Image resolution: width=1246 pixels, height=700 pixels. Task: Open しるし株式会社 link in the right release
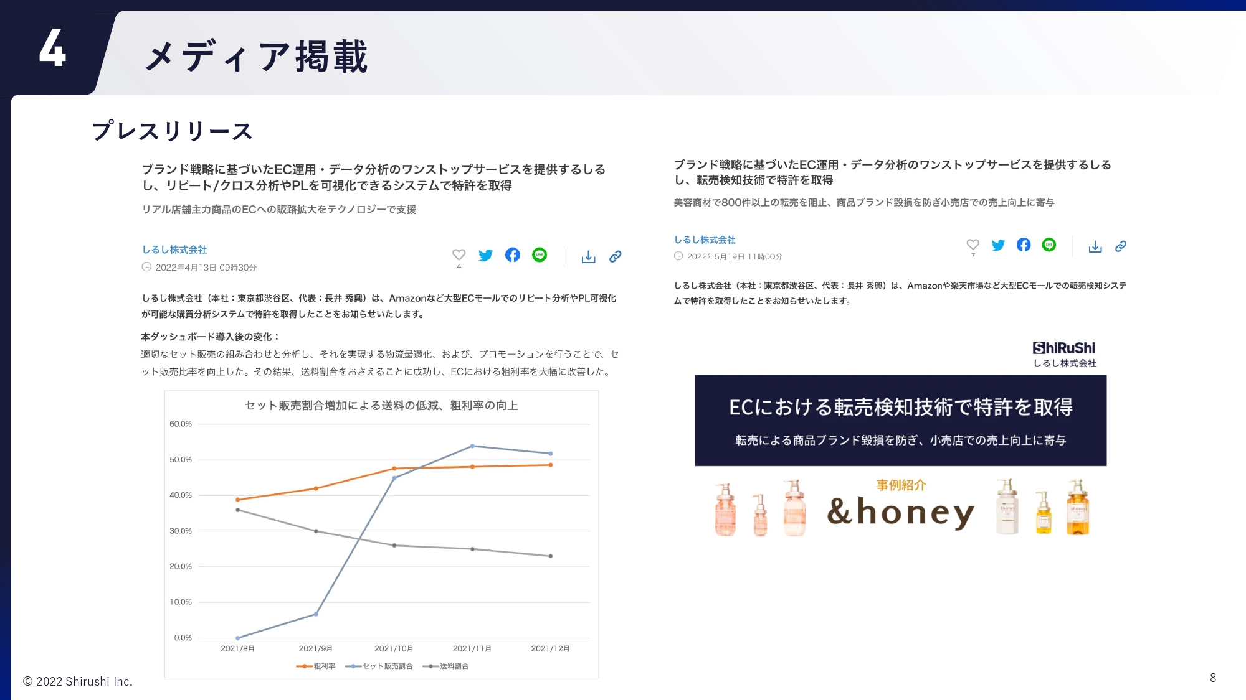705,240
